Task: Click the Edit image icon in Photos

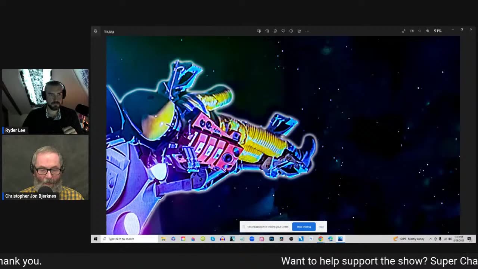Action: coord(259,31)
